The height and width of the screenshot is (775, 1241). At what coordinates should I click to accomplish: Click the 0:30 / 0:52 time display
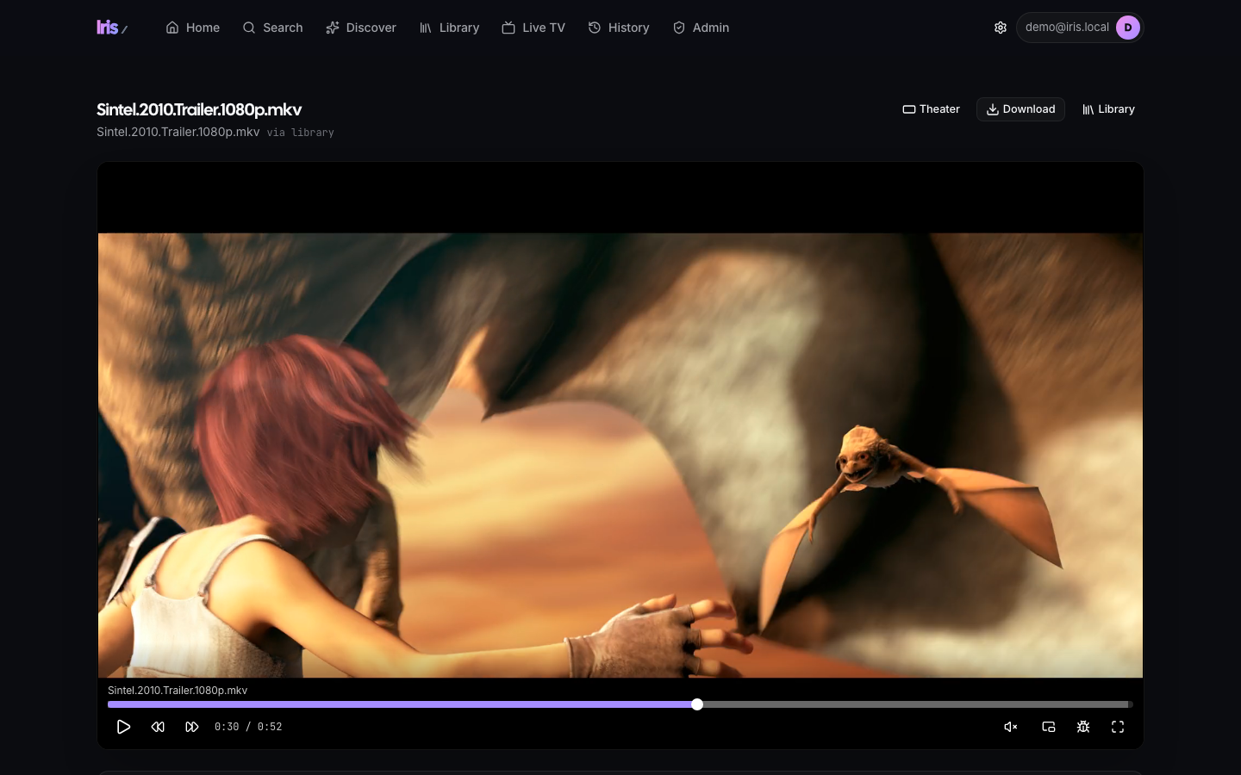point(248,727)
